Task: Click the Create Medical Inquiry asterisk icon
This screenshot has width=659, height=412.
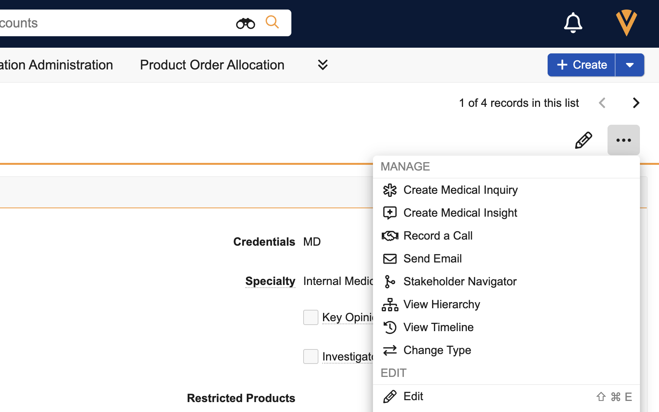Action: coord(390,190)
